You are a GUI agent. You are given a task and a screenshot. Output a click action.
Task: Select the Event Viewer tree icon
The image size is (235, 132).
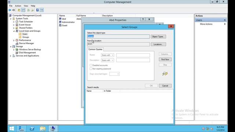[x=17, y=25]
